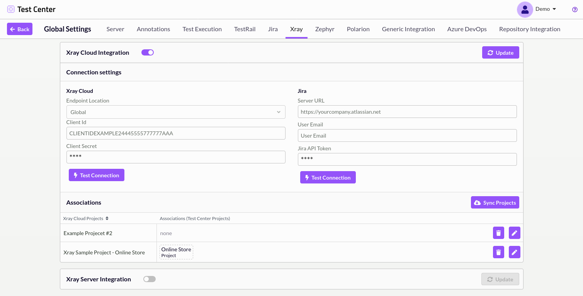Test the Xray Cloud connection
583x296 pixels.
point(97,175)
